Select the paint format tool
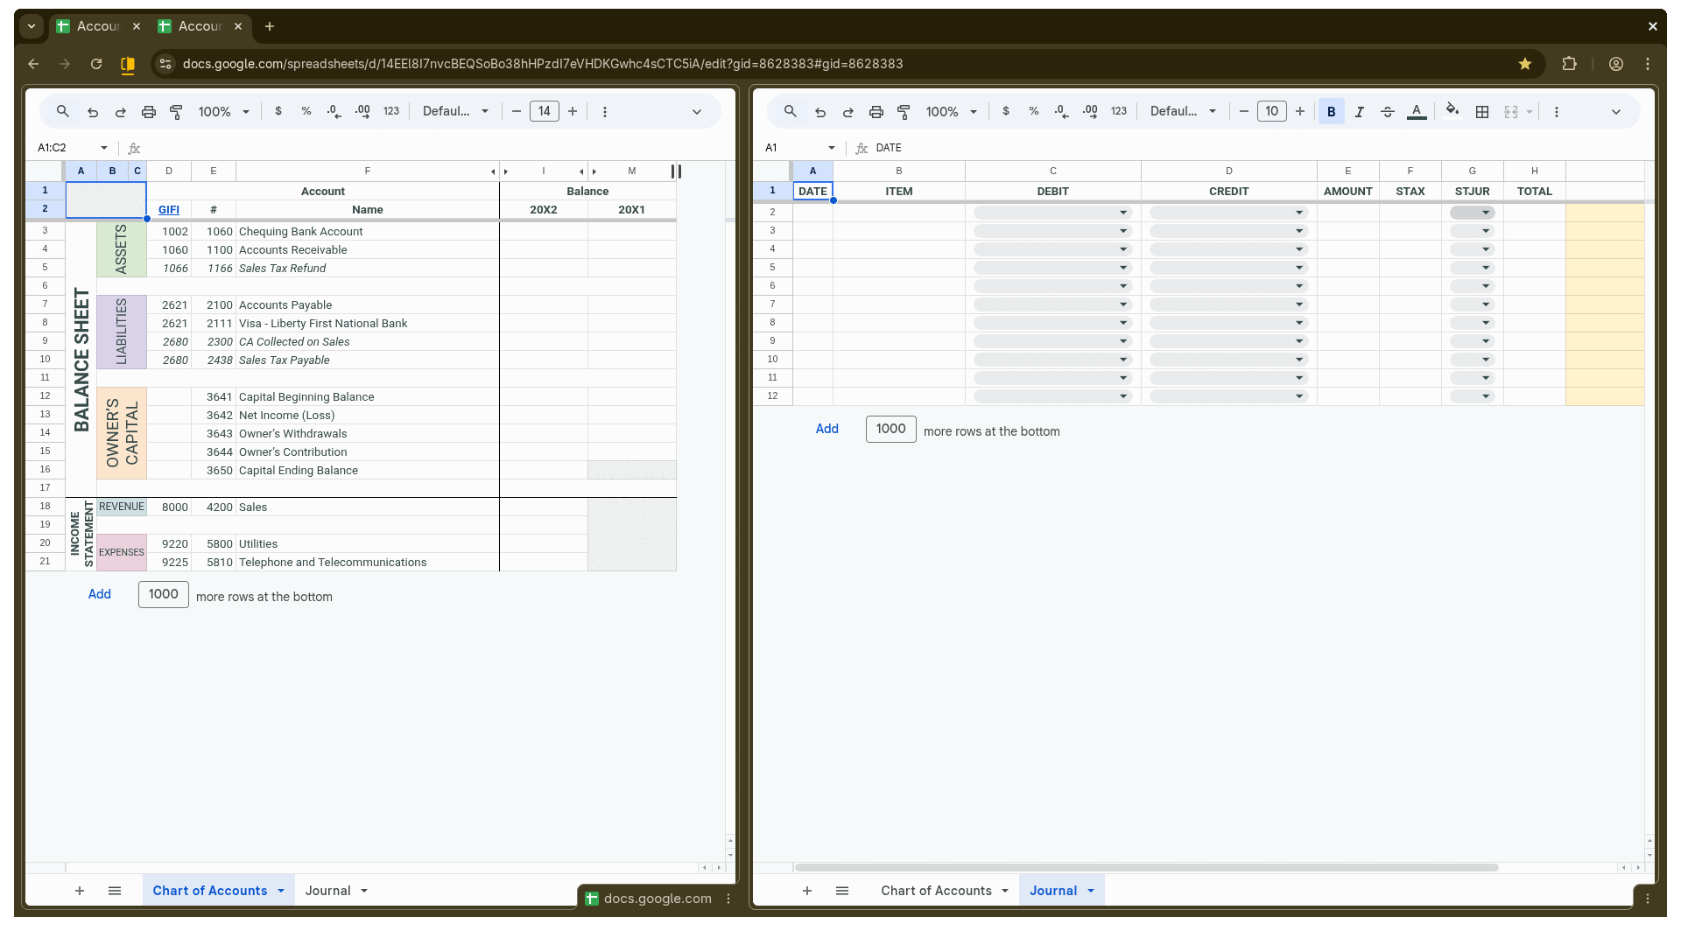This screenshot has width=1681, height=945. coord(176,111)
